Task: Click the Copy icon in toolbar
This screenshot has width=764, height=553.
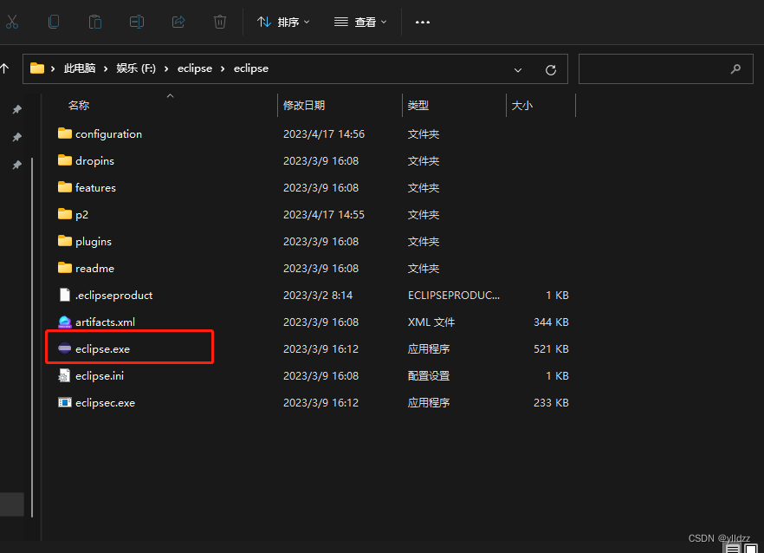Action: click(54, 22)
